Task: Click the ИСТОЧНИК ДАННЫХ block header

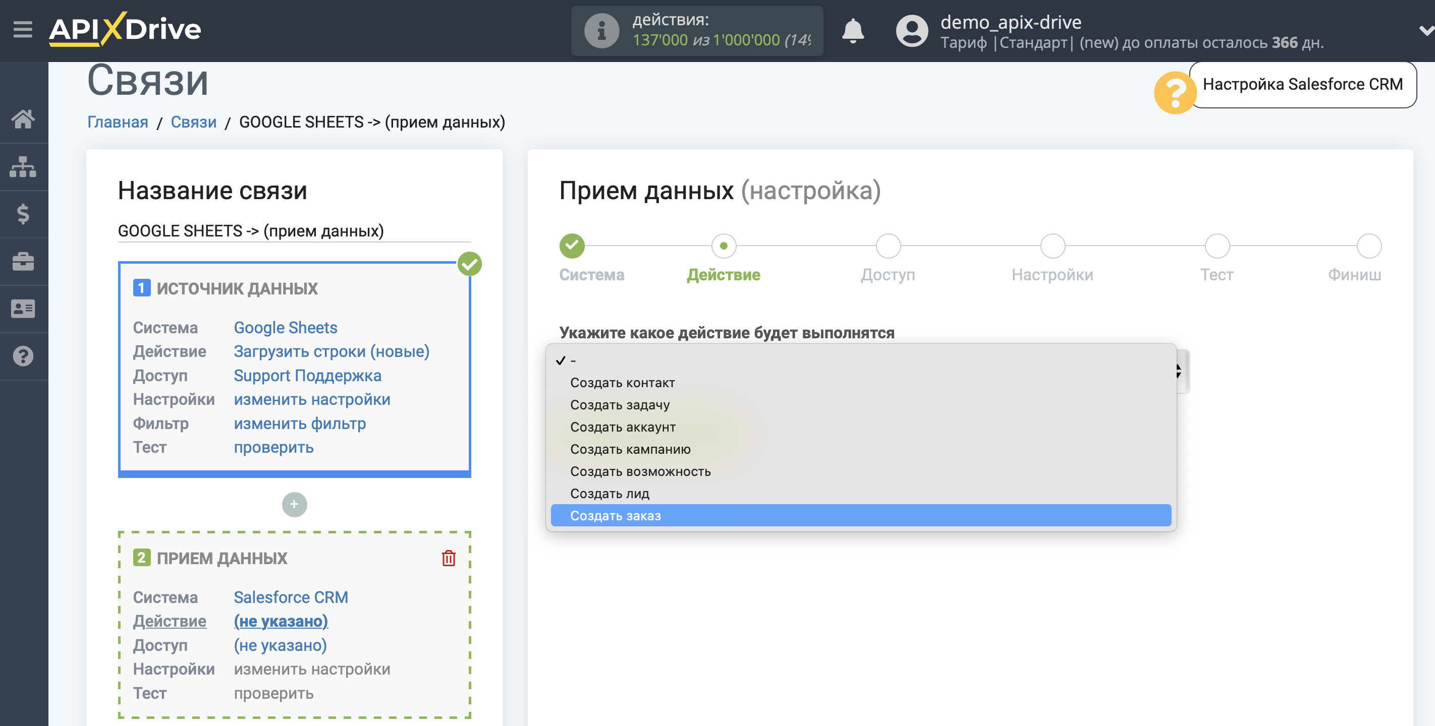Action: coord(237,288)
